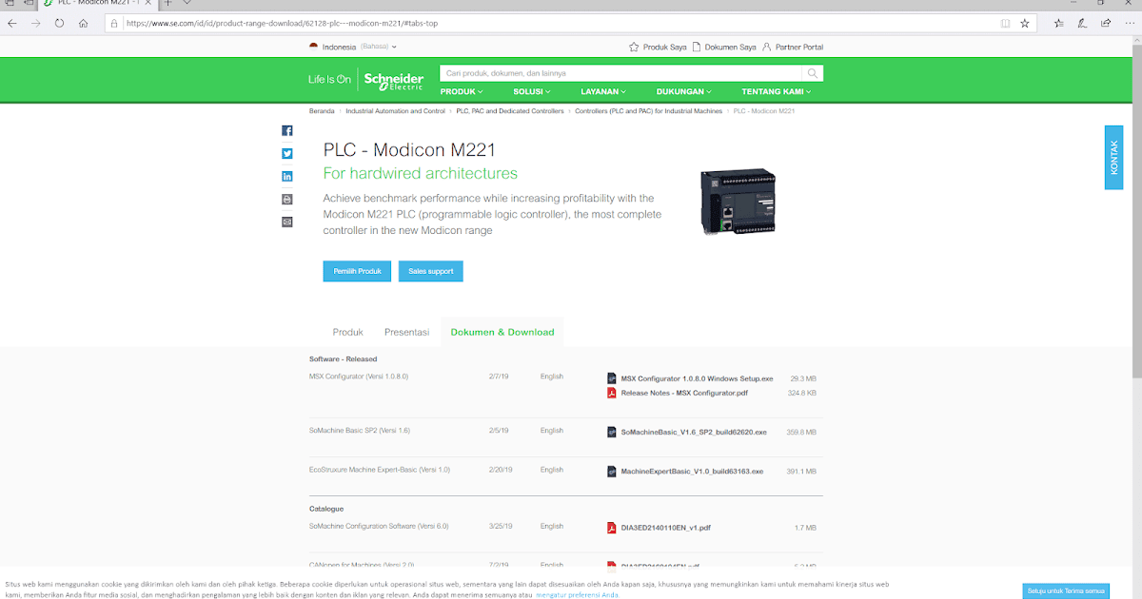The image size is (1142, 599).
Task: Click the Sales support button
Action: click(x=430, y=271)
